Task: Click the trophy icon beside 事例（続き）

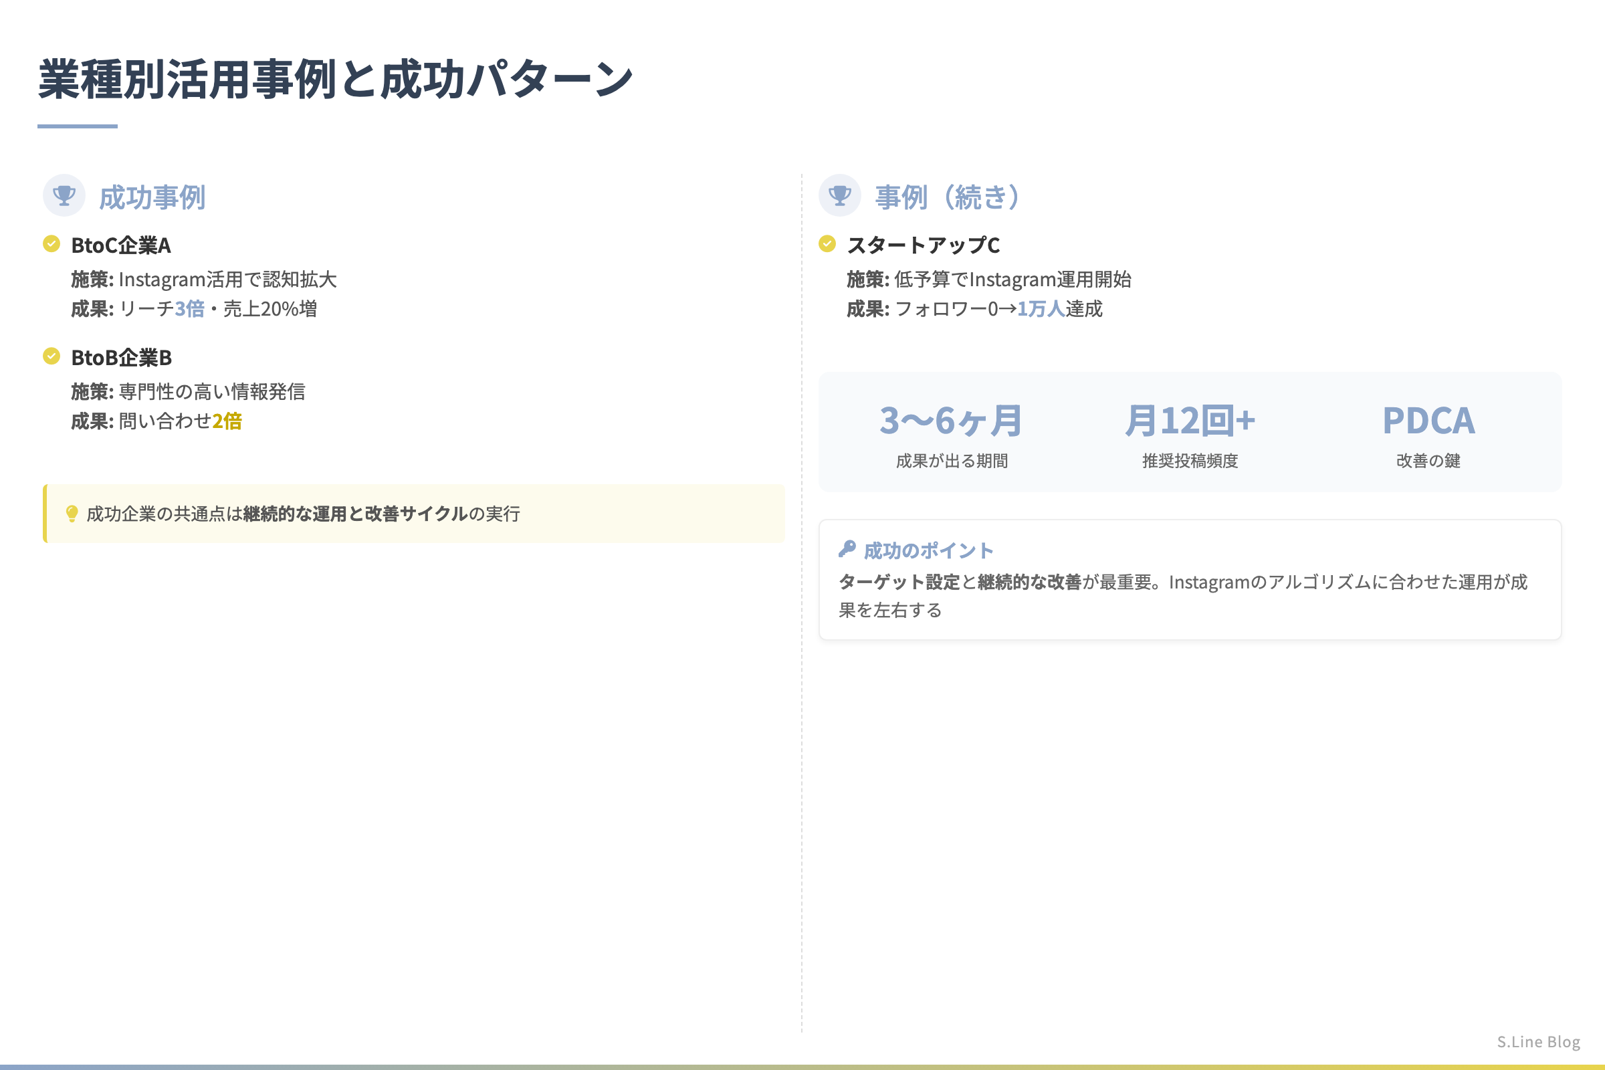Action: 840,196
